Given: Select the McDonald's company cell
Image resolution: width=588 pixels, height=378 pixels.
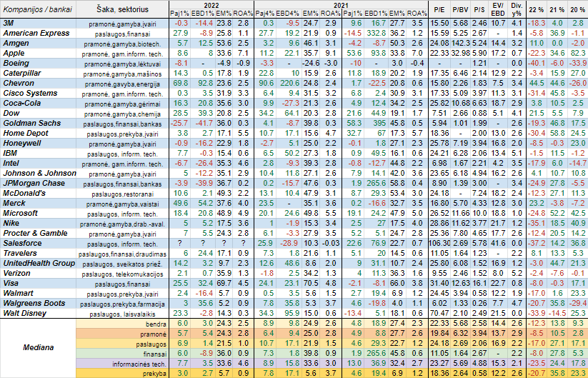Looking at the screenshot, I should (x=39, y=193).
